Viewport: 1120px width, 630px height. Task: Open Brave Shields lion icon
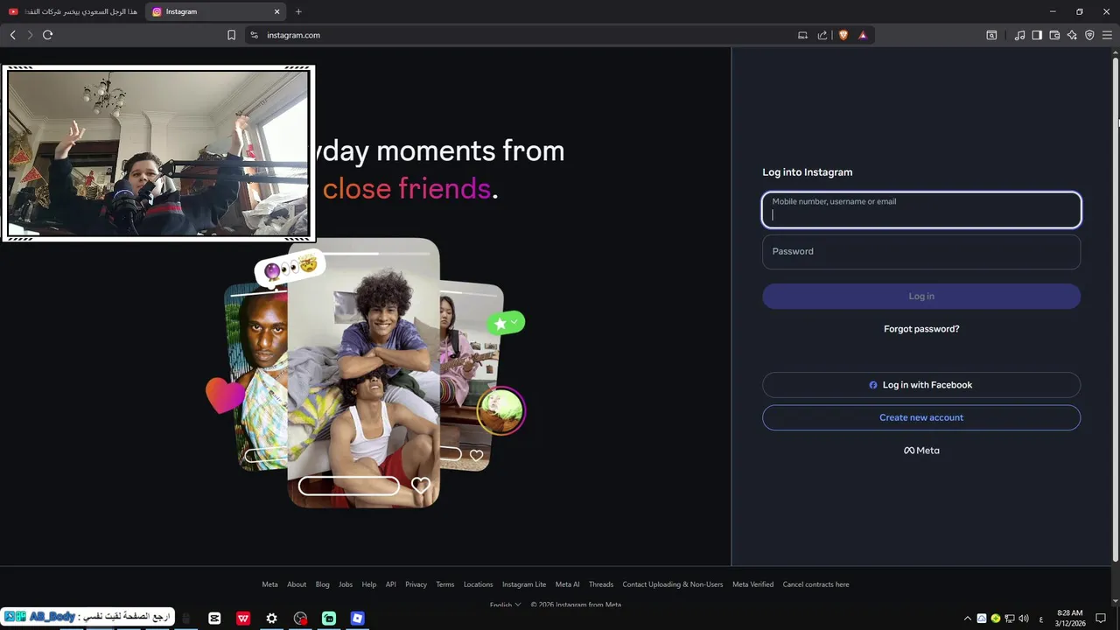[x=843, y=35]
